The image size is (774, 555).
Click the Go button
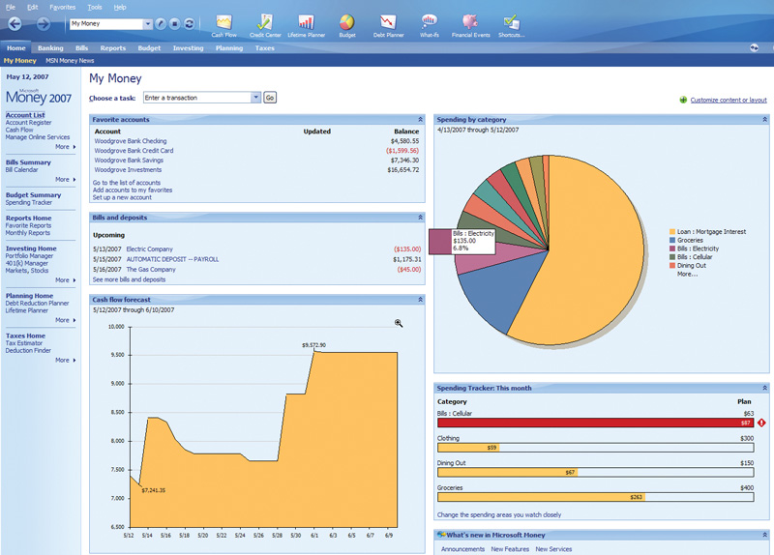(x=270, y=98)
